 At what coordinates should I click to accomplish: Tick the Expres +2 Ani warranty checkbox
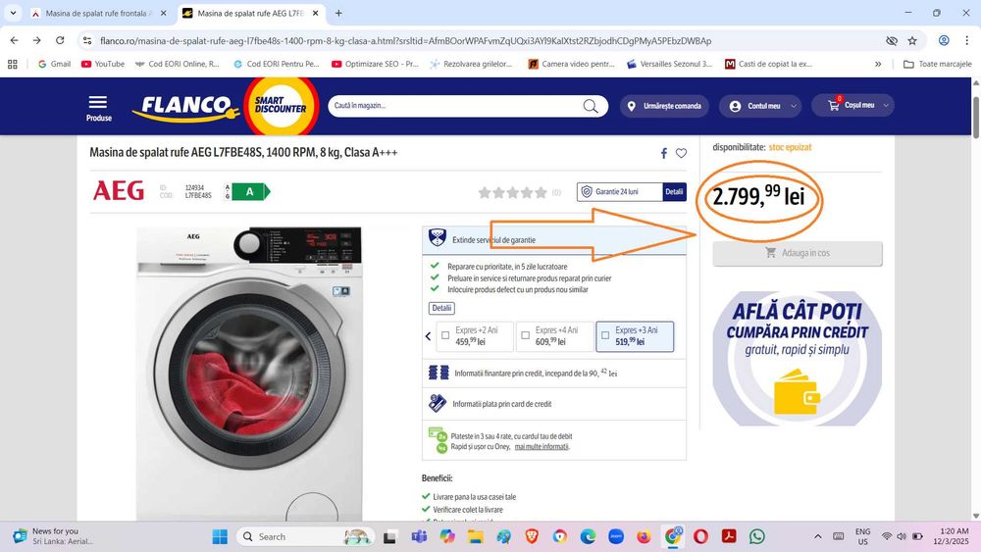[x=445, y=335]
